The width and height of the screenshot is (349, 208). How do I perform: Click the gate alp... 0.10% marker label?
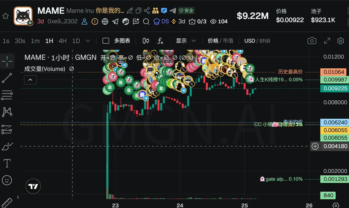click(x=281, y=179)
